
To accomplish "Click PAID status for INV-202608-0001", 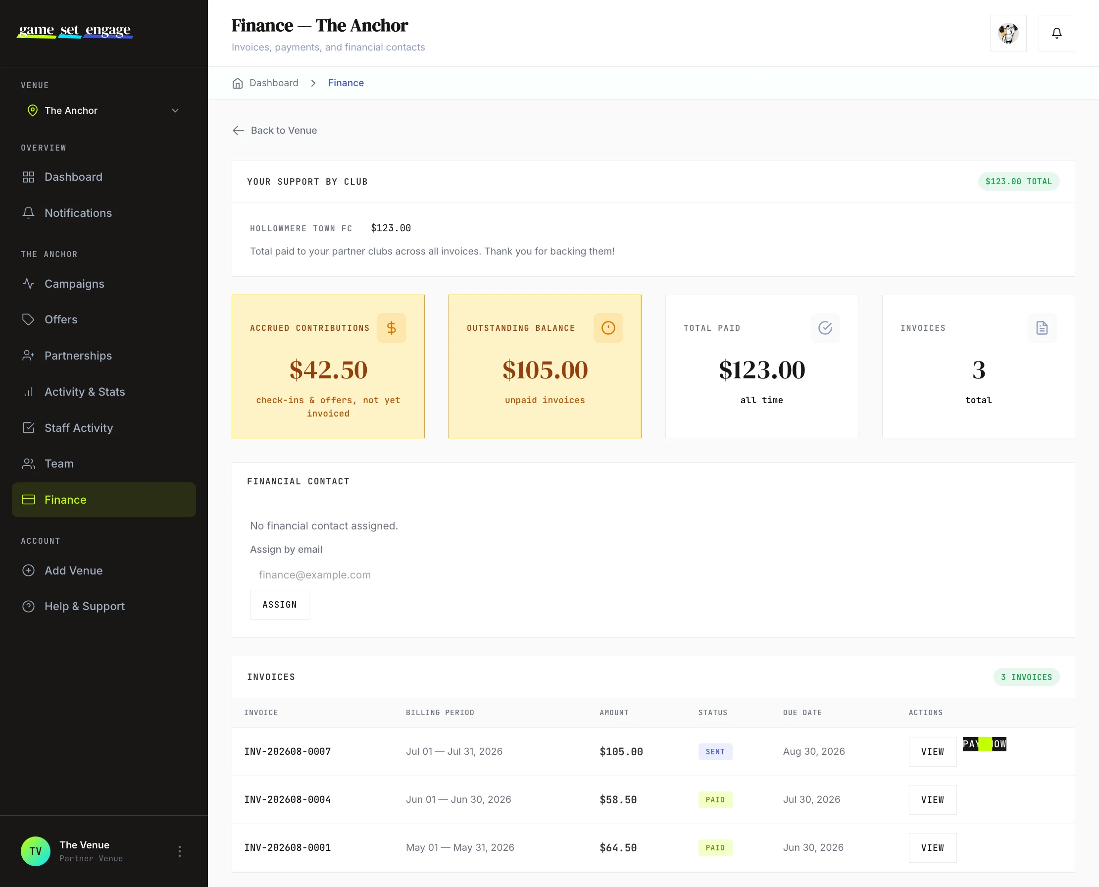I will (715, 848).
